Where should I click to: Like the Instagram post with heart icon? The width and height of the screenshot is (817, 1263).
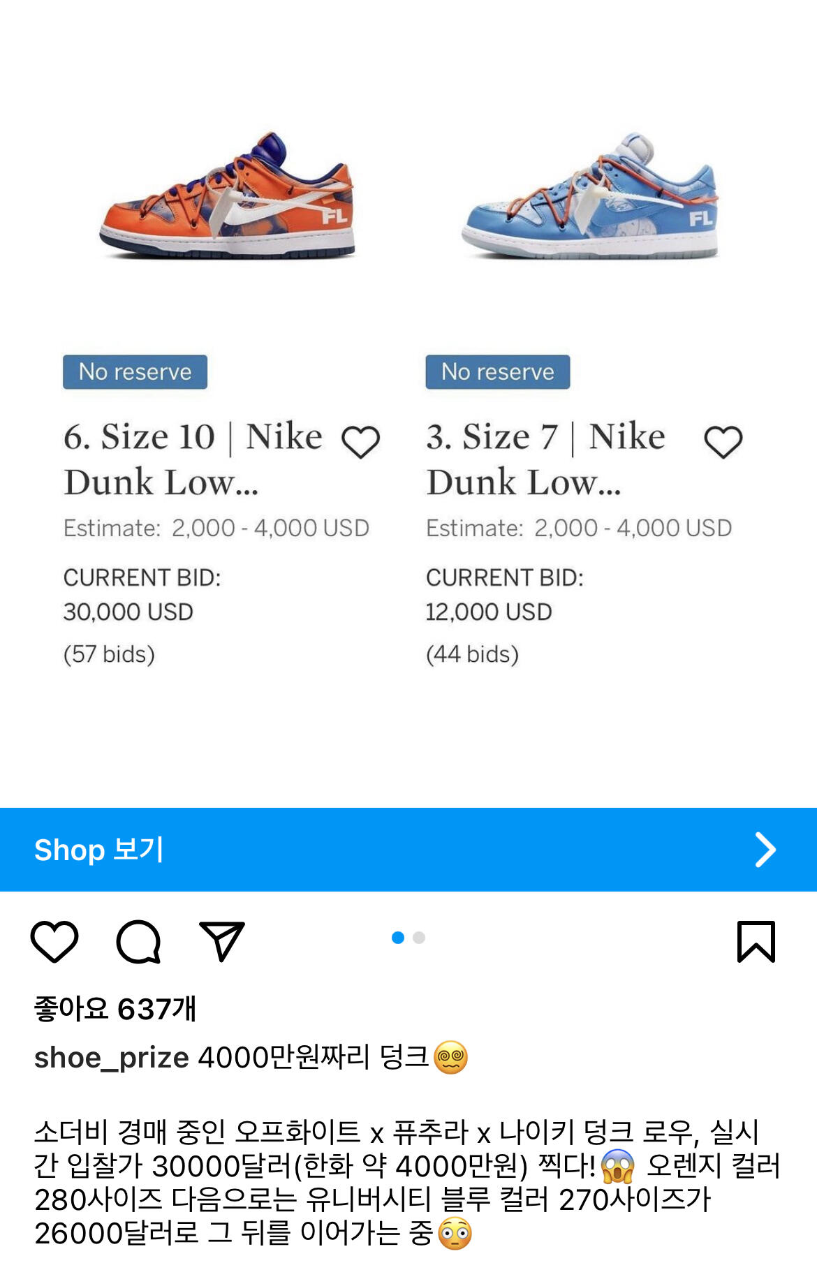tap(54, 941)
